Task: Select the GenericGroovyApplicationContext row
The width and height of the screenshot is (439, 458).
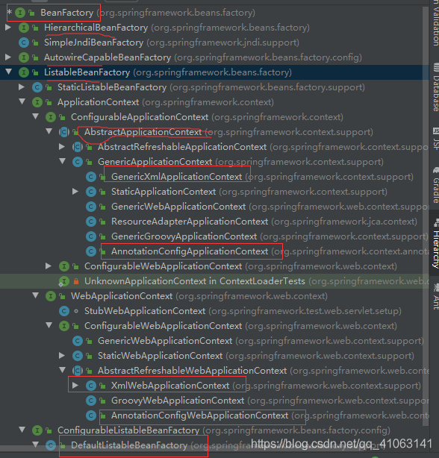Action: (214, 236)
